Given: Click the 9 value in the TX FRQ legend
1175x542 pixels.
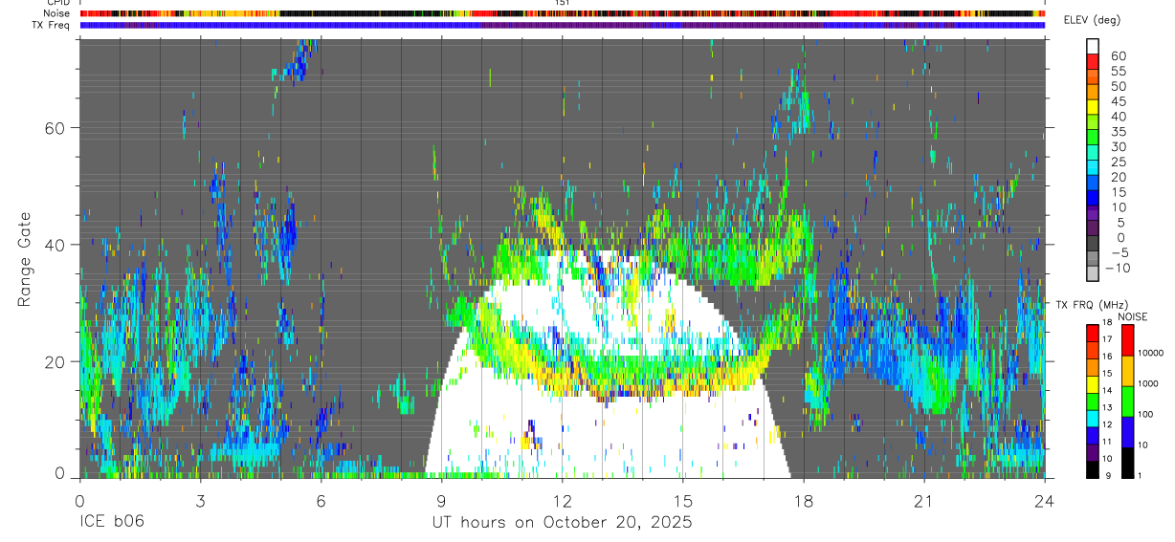Looking at the screenshot, I should tap(1108, 475).
